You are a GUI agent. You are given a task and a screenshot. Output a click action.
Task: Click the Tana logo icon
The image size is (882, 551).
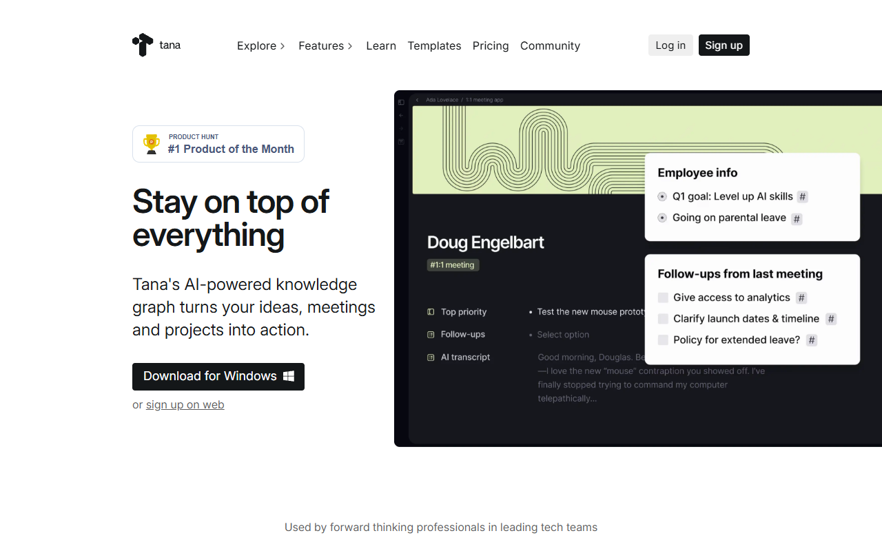pyautogui.click(x=143, y=45)
